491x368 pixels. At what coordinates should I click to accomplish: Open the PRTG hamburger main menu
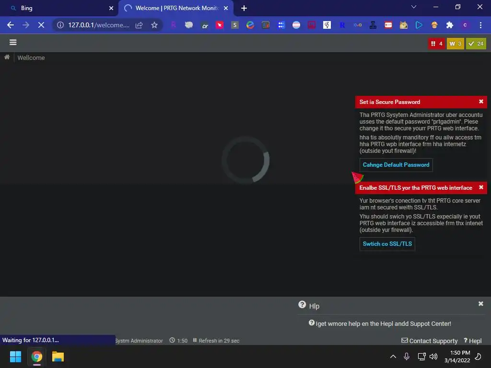pyautogui.click(x=13, y=42)
